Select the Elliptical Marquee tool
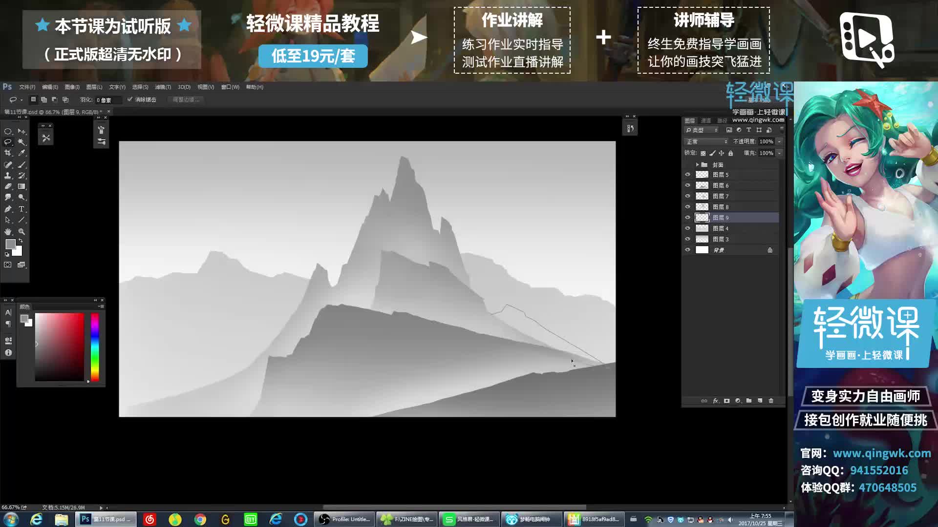The width and height of the screenshot is (938, 527). pos(8,131)
